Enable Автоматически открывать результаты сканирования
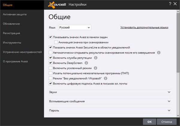This screenshot has width=180, height=126. coord(50,52)
